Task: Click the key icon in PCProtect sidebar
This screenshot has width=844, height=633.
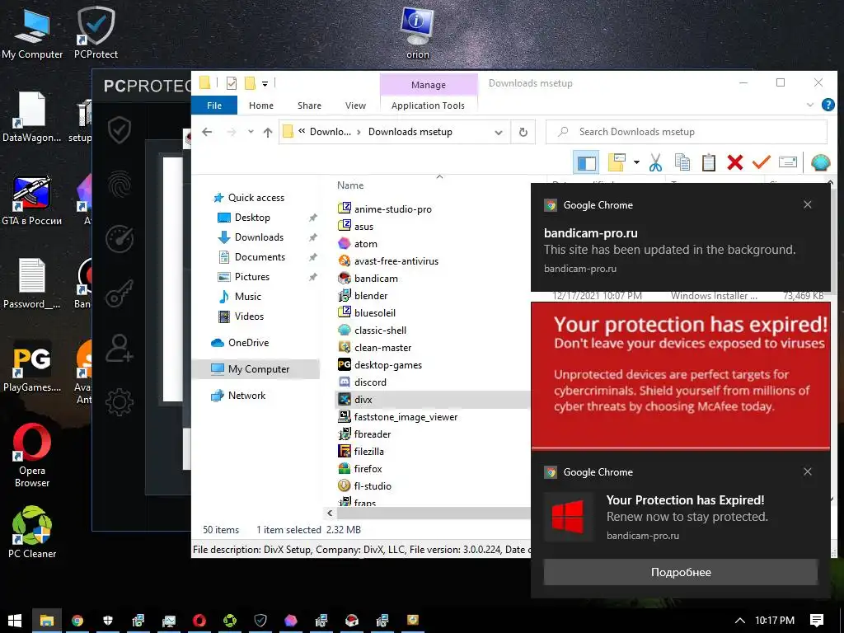Action: tap(119, 293)
